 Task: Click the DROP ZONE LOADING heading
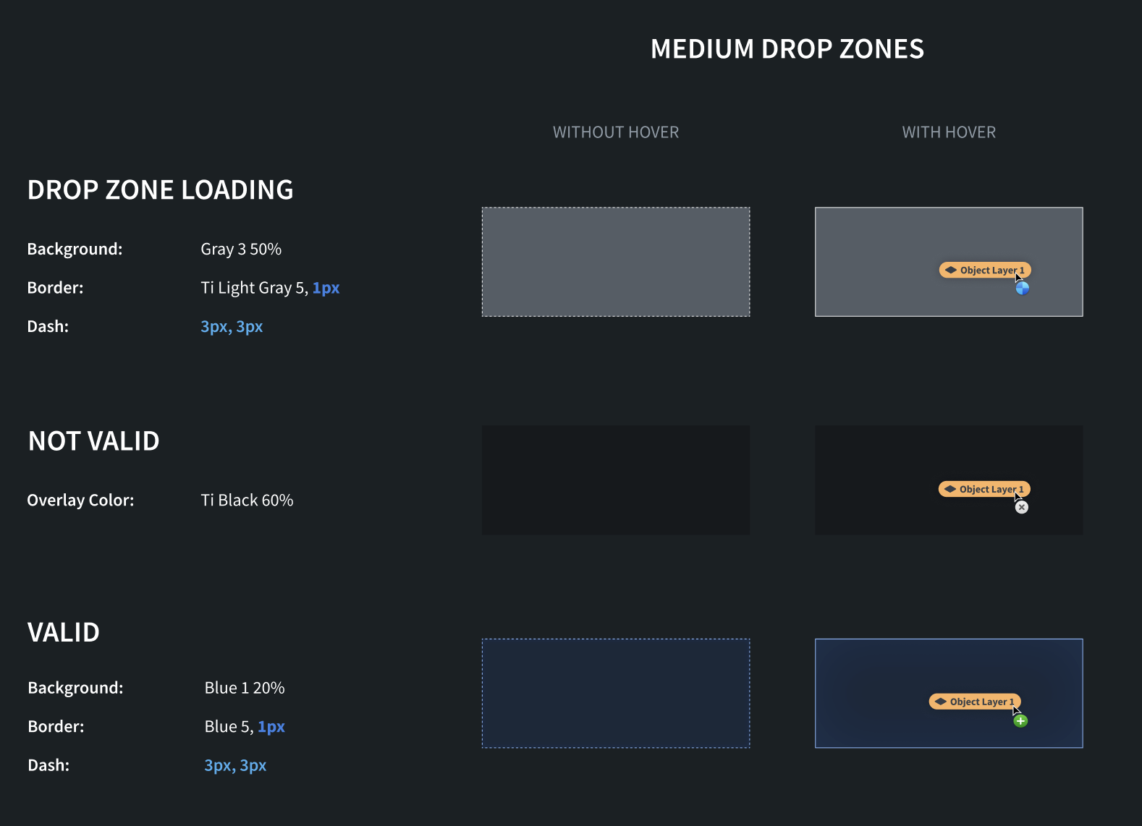(x=161, y=190)
